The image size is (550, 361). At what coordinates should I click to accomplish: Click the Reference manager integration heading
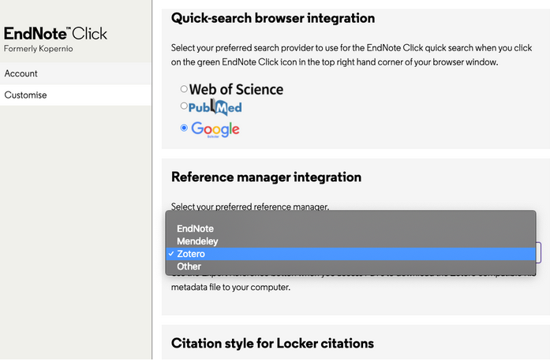[266, 177]
